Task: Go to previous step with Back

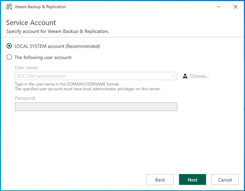Action: coord(160,180)
